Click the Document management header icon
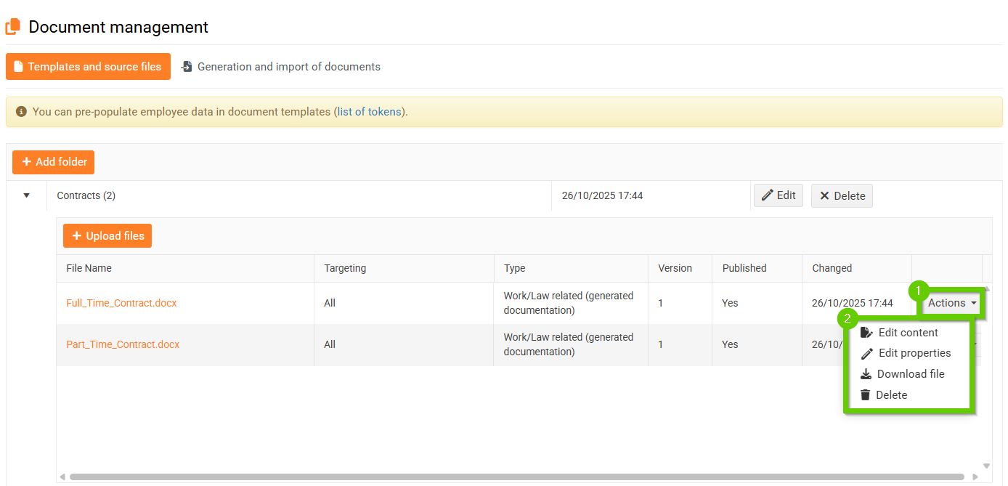 click(x=13, y=27)
